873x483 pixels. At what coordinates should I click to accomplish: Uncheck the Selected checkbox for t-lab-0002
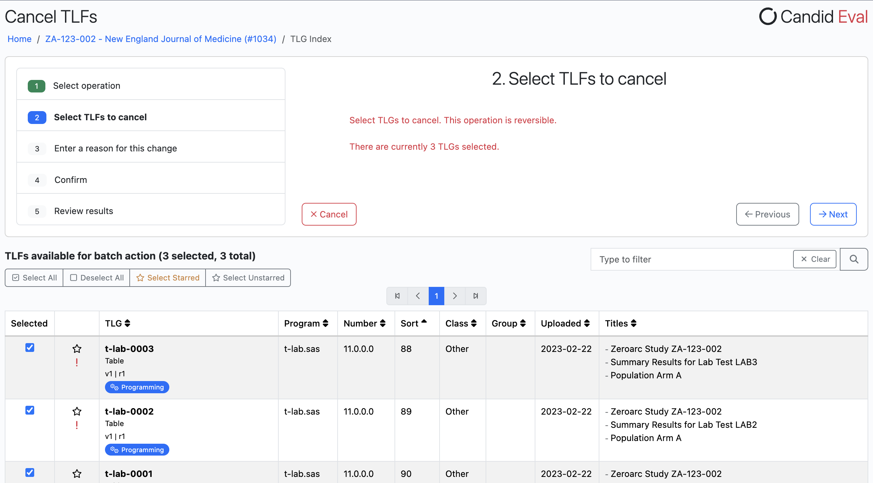(x=30, y=410)
